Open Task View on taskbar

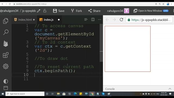click(x=52, y=94)
